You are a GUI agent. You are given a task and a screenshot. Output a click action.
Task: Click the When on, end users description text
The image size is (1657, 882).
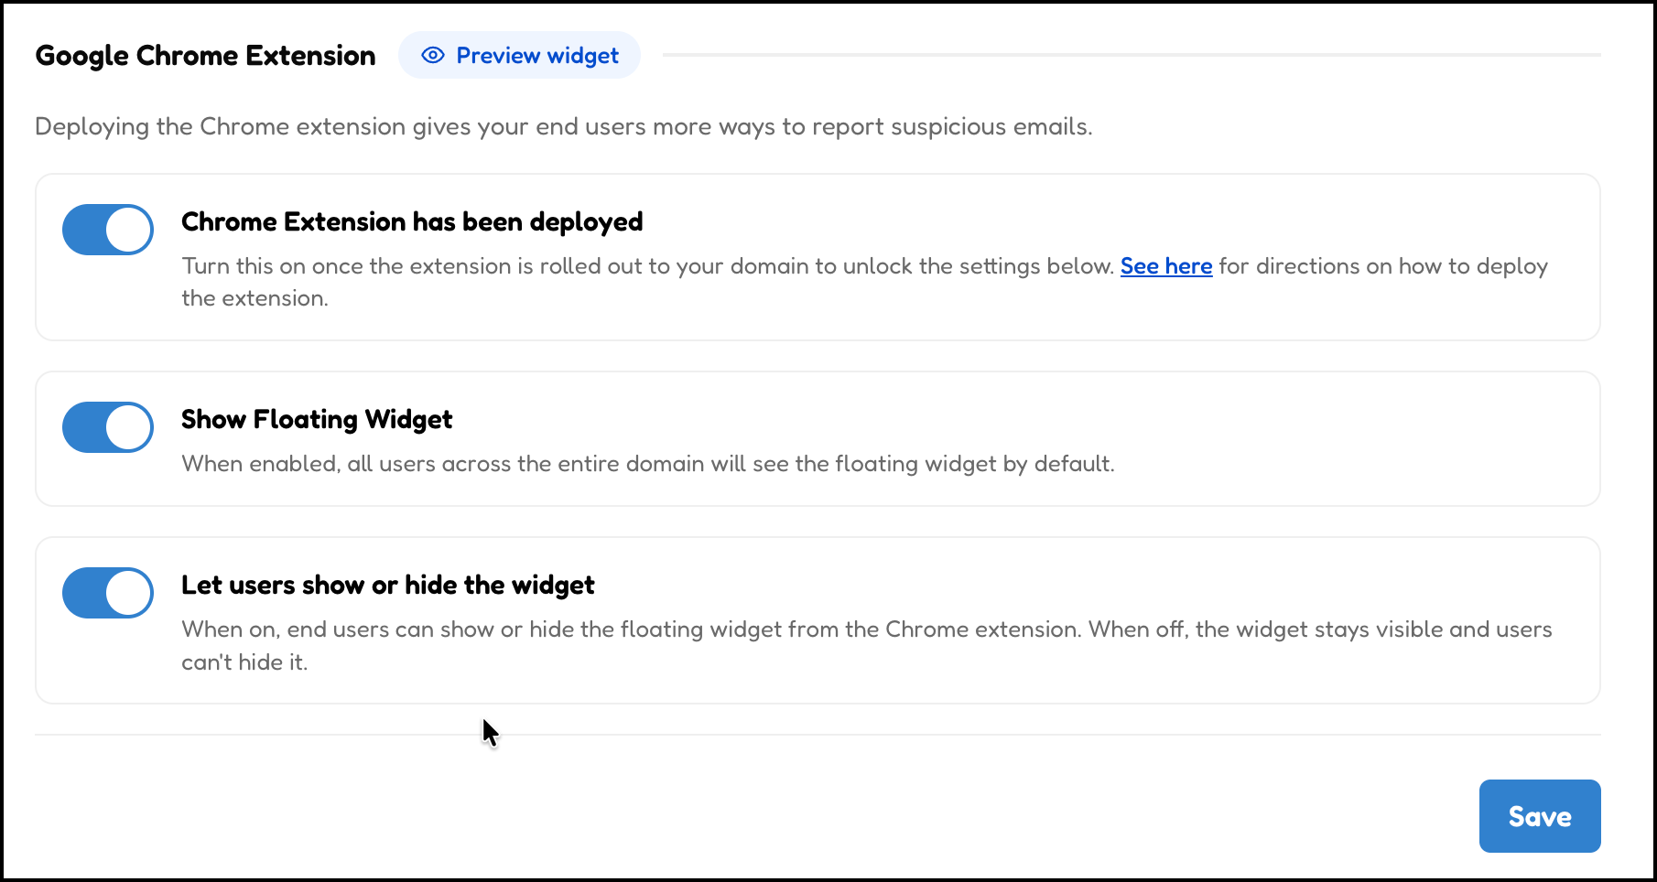(x=867, y=645)
